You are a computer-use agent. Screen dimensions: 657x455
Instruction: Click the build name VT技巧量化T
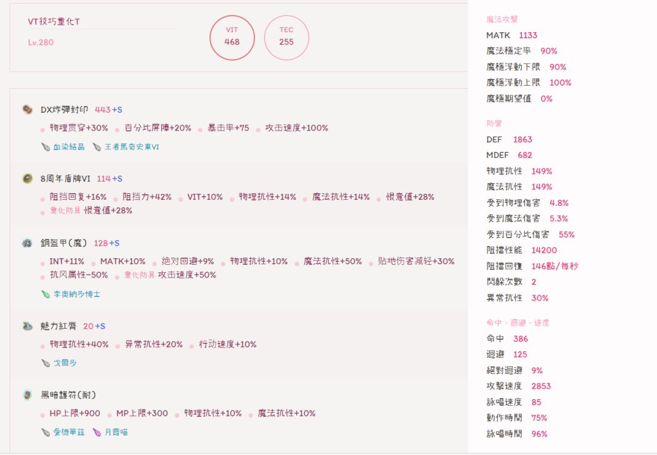point(54,21)
